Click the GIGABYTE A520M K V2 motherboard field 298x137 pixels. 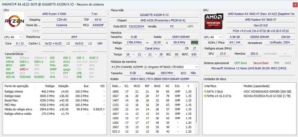click(154, 15)
